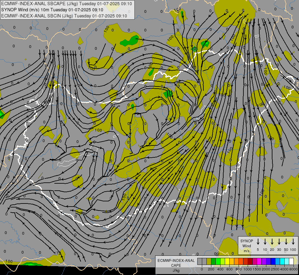Select the white swatch at the 6000 end
Viewport: 299px width, 275px height.
pos(291,262)
